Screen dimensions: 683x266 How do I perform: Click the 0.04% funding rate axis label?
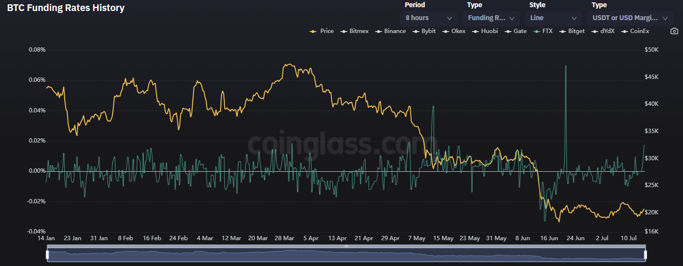click(x=37, y=111)
